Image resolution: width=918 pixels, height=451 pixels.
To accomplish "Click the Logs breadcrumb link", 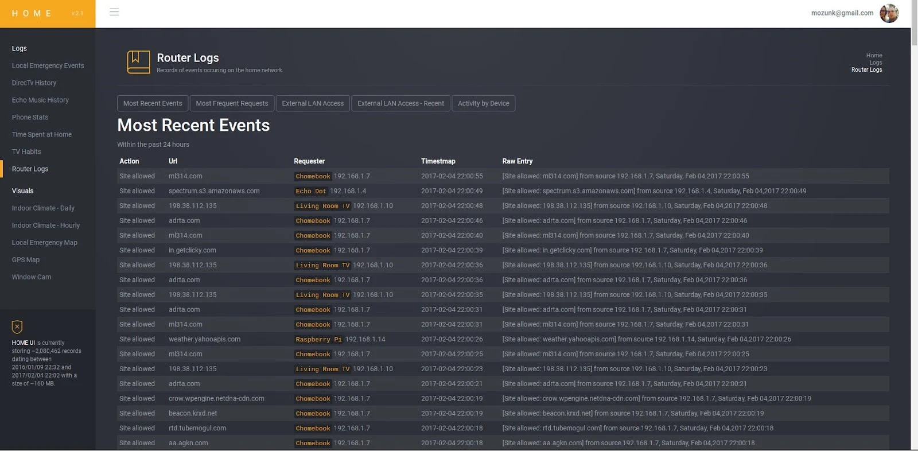I will click(x=876, y=63).
